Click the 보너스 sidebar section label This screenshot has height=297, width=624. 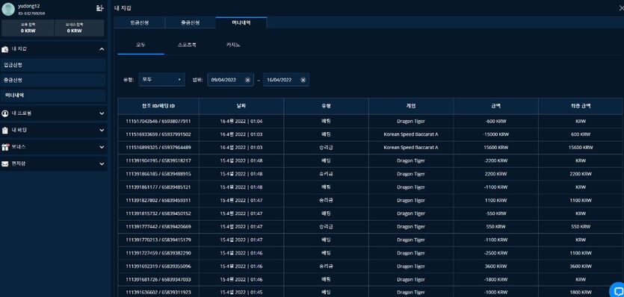(x=19, y=147)
